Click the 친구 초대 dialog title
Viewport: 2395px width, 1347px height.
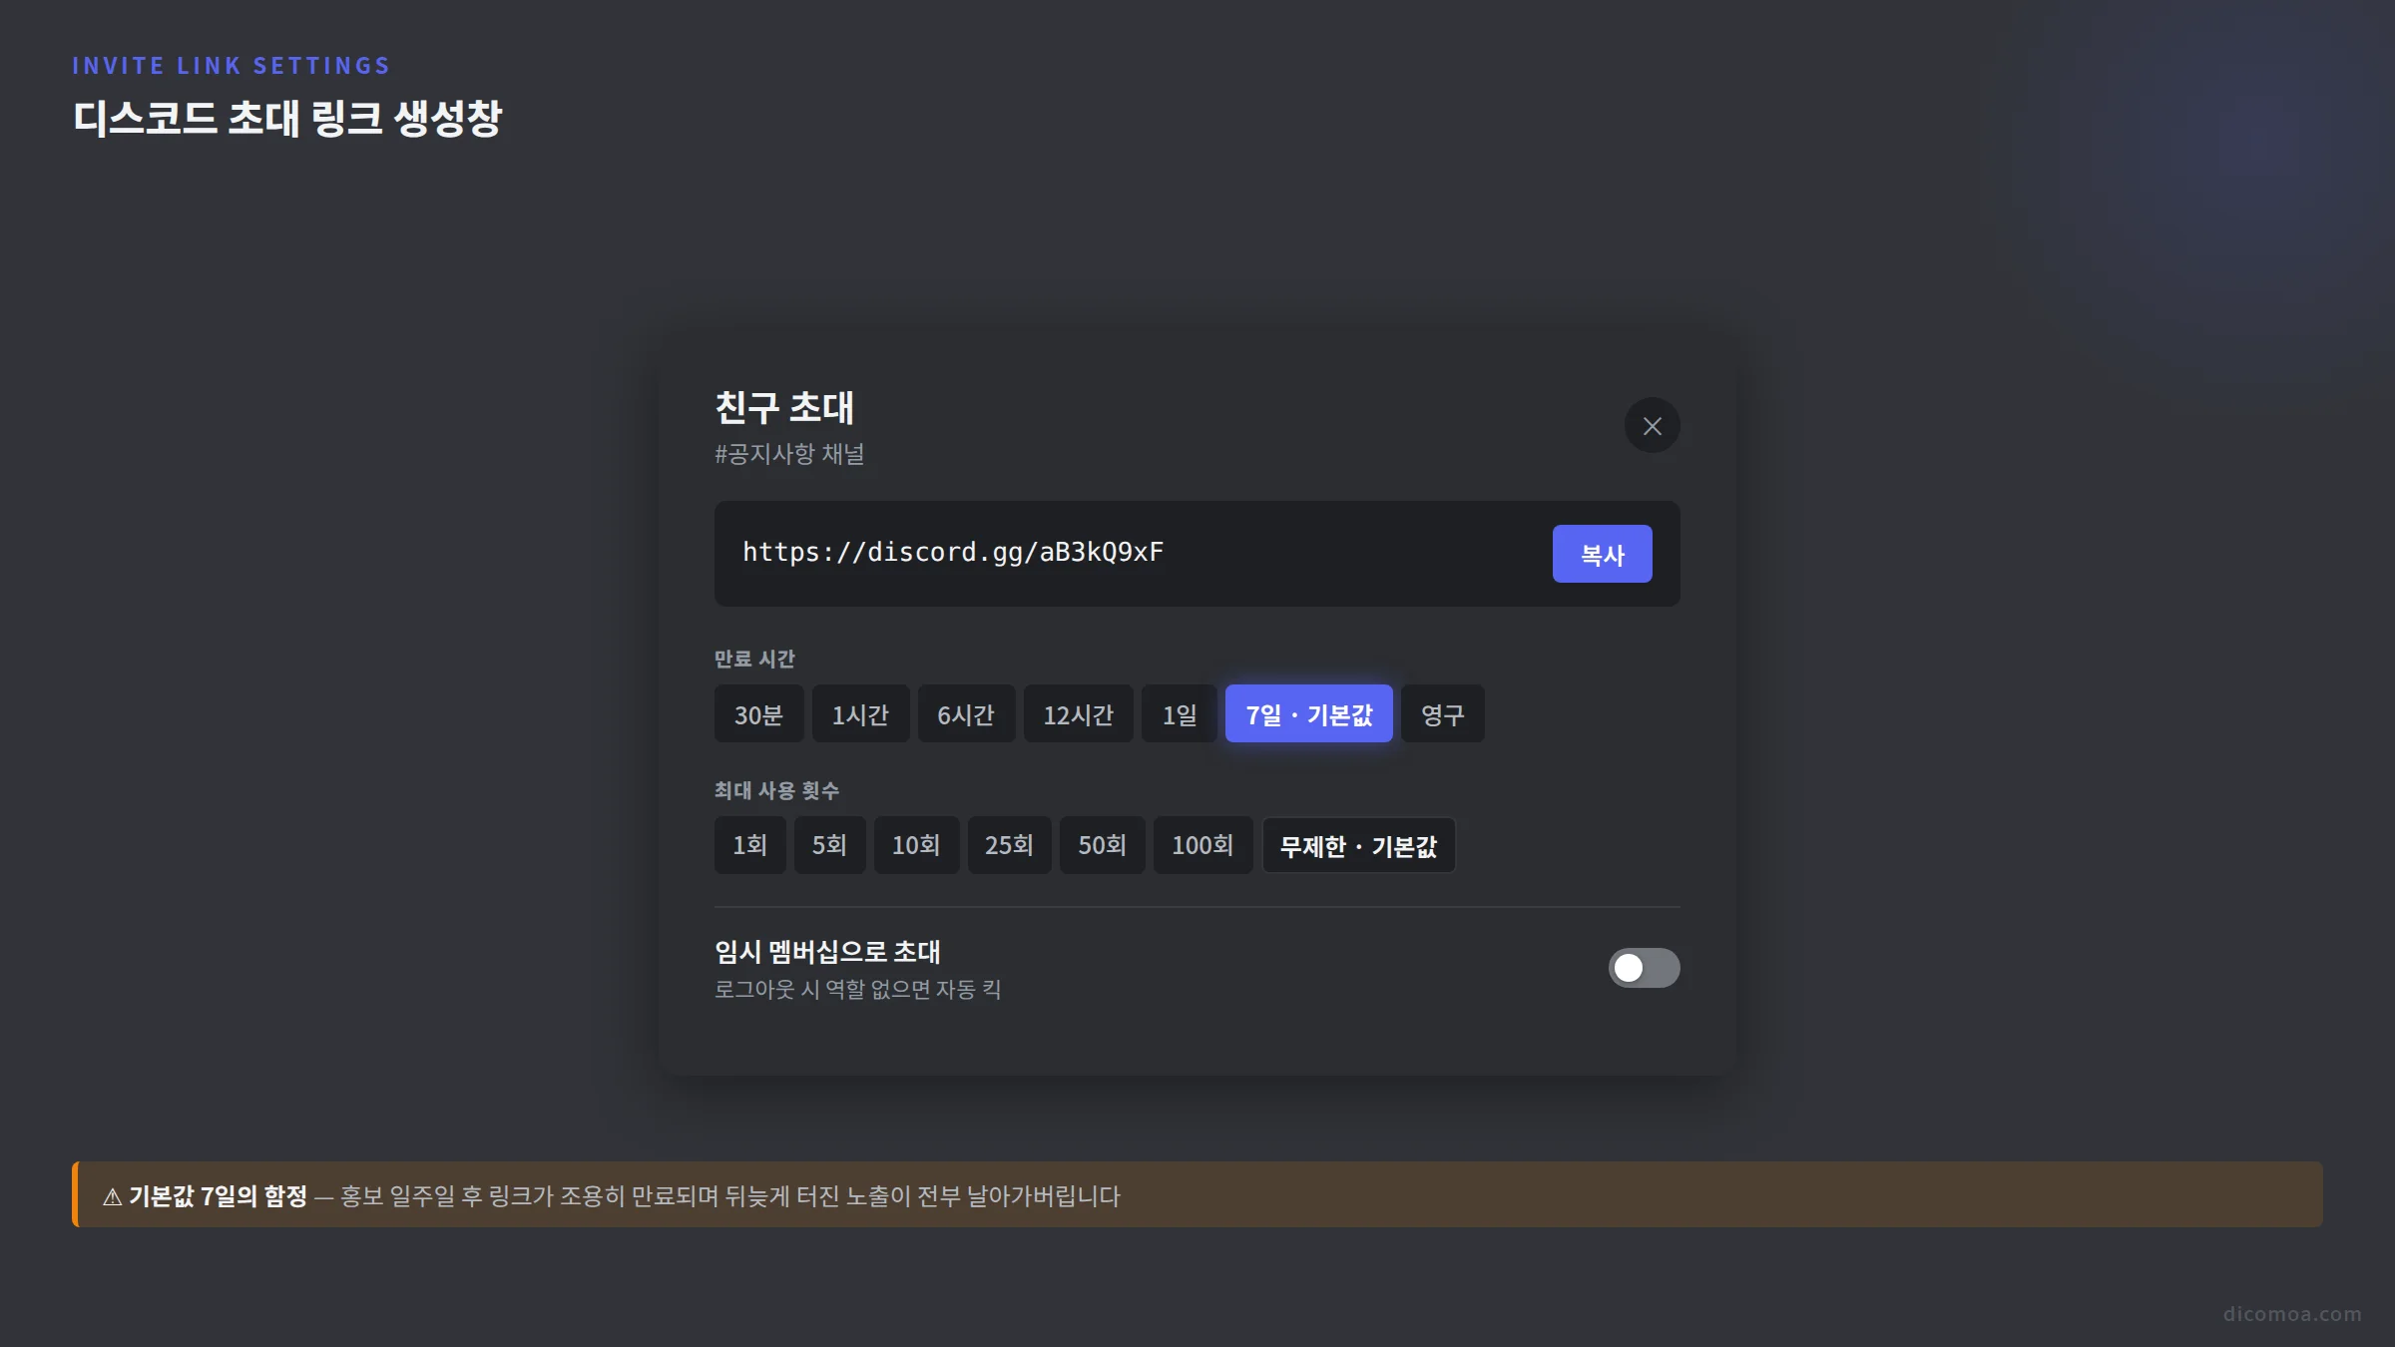point(784,407)
